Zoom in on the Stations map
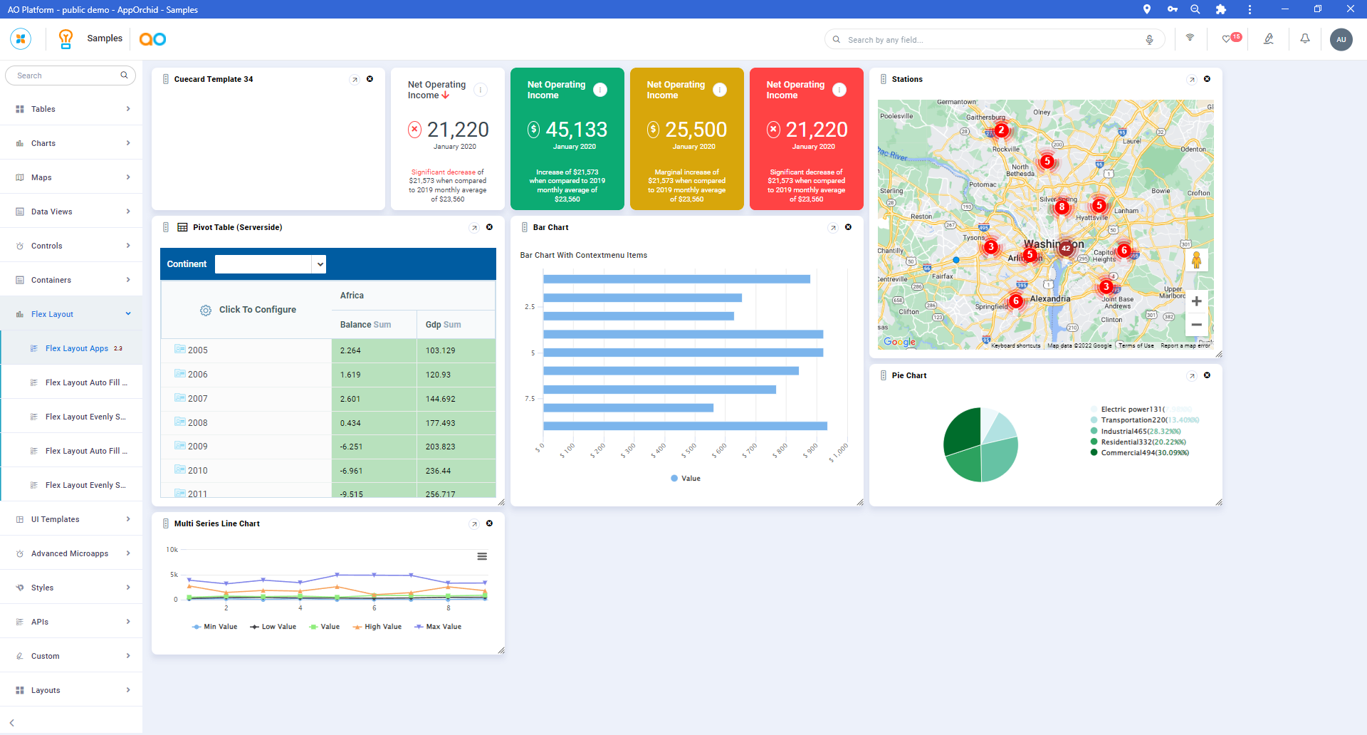The width and height of the screenshot is (1367, 735). [x=1196, y=301]
